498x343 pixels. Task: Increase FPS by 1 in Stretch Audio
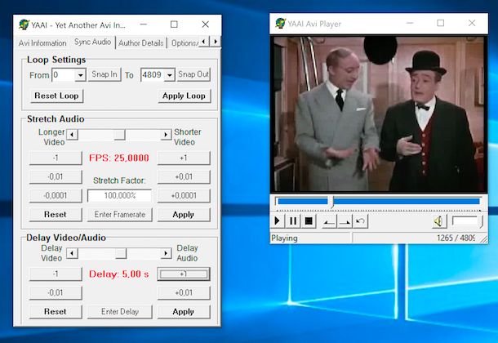click(184, 158)
